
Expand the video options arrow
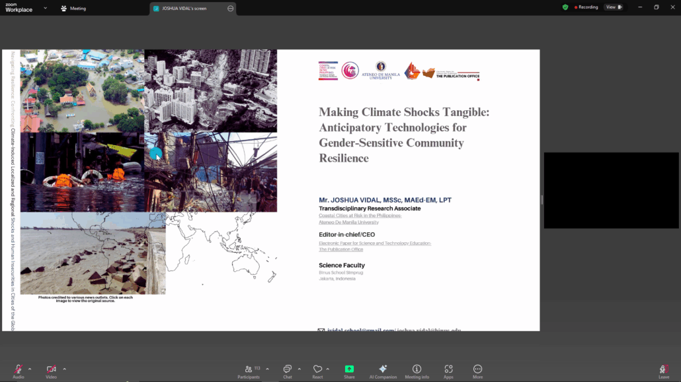coord(65,369)
